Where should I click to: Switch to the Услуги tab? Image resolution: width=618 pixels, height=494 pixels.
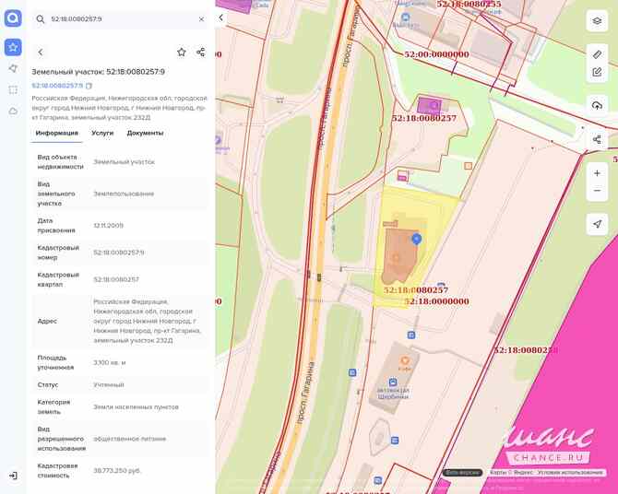click(x=102, y=133)
